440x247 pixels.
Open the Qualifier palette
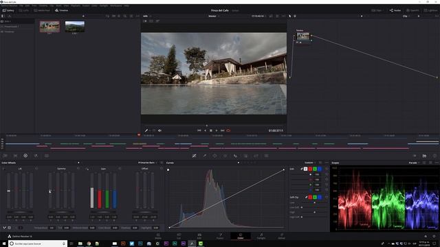pyautogui.click(x=205, y=156)
